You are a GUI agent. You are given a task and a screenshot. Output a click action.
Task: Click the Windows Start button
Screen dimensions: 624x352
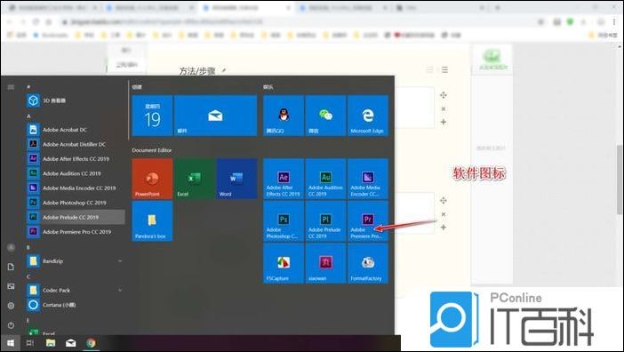11,343
